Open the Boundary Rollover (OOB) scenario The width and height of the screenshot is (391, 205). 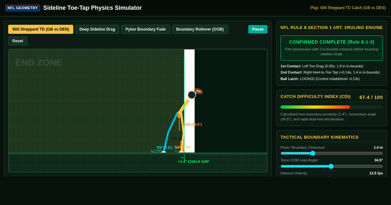[200, 29]
